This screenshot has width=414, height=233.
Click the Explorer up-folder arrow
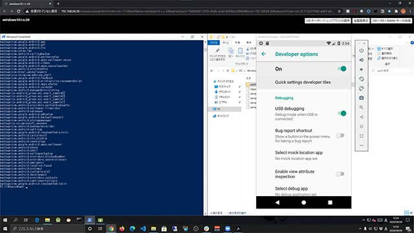[x=228, y=70]
